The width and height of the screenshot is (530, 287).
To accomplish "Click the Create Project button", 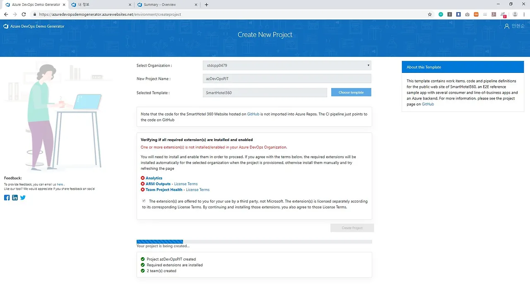I will coord(352,228).
